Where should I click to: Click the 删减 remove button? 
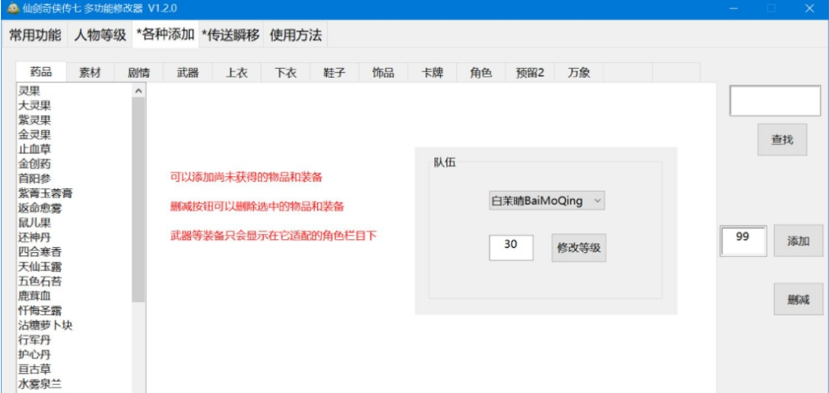(x=798, y=300)
